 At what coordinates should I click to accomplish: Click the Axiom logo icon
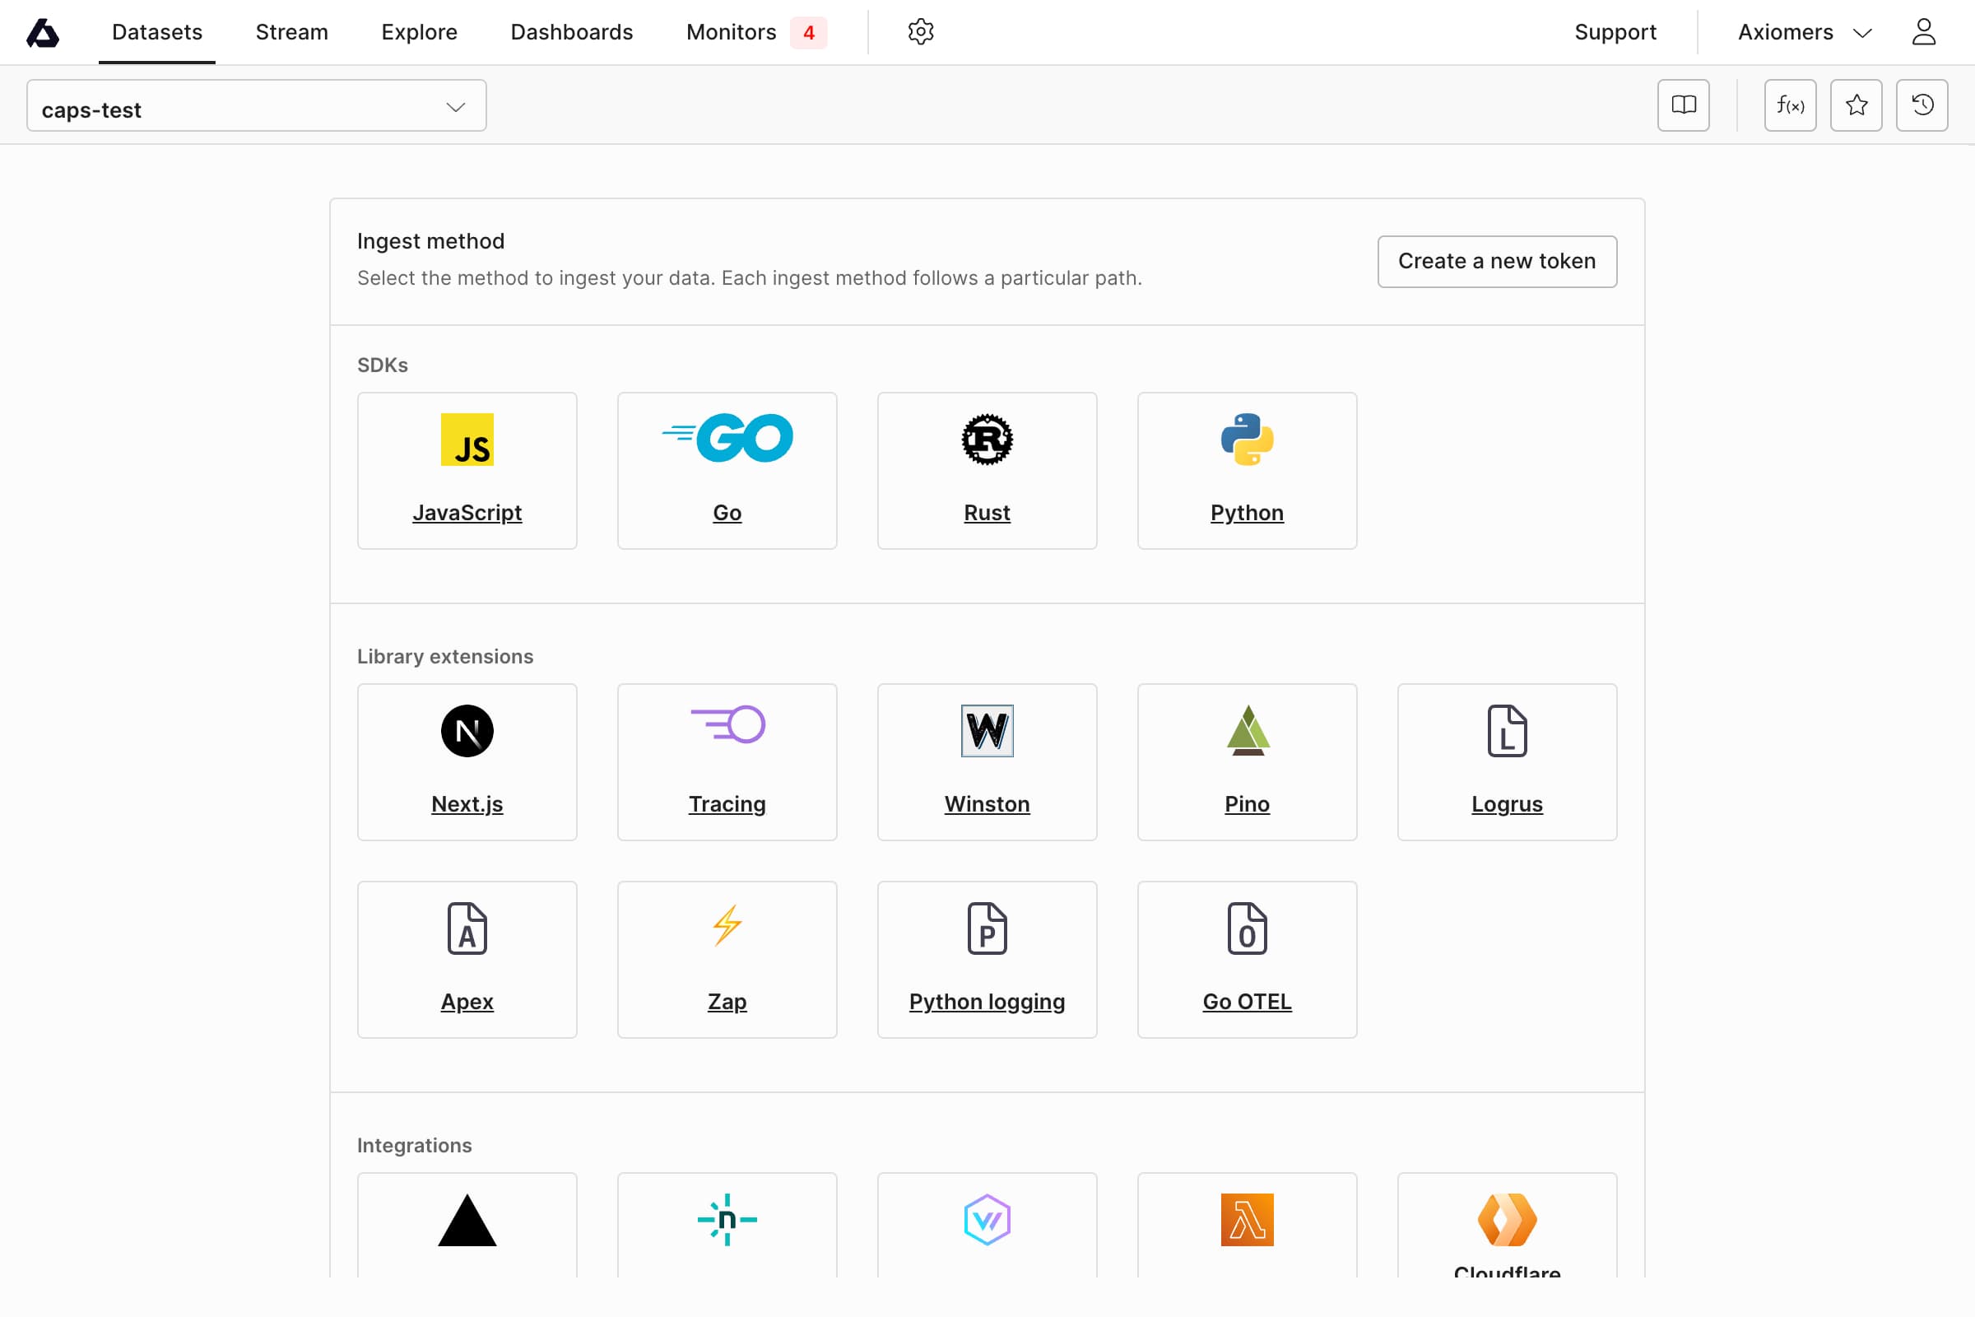click(x=43, y=33)
